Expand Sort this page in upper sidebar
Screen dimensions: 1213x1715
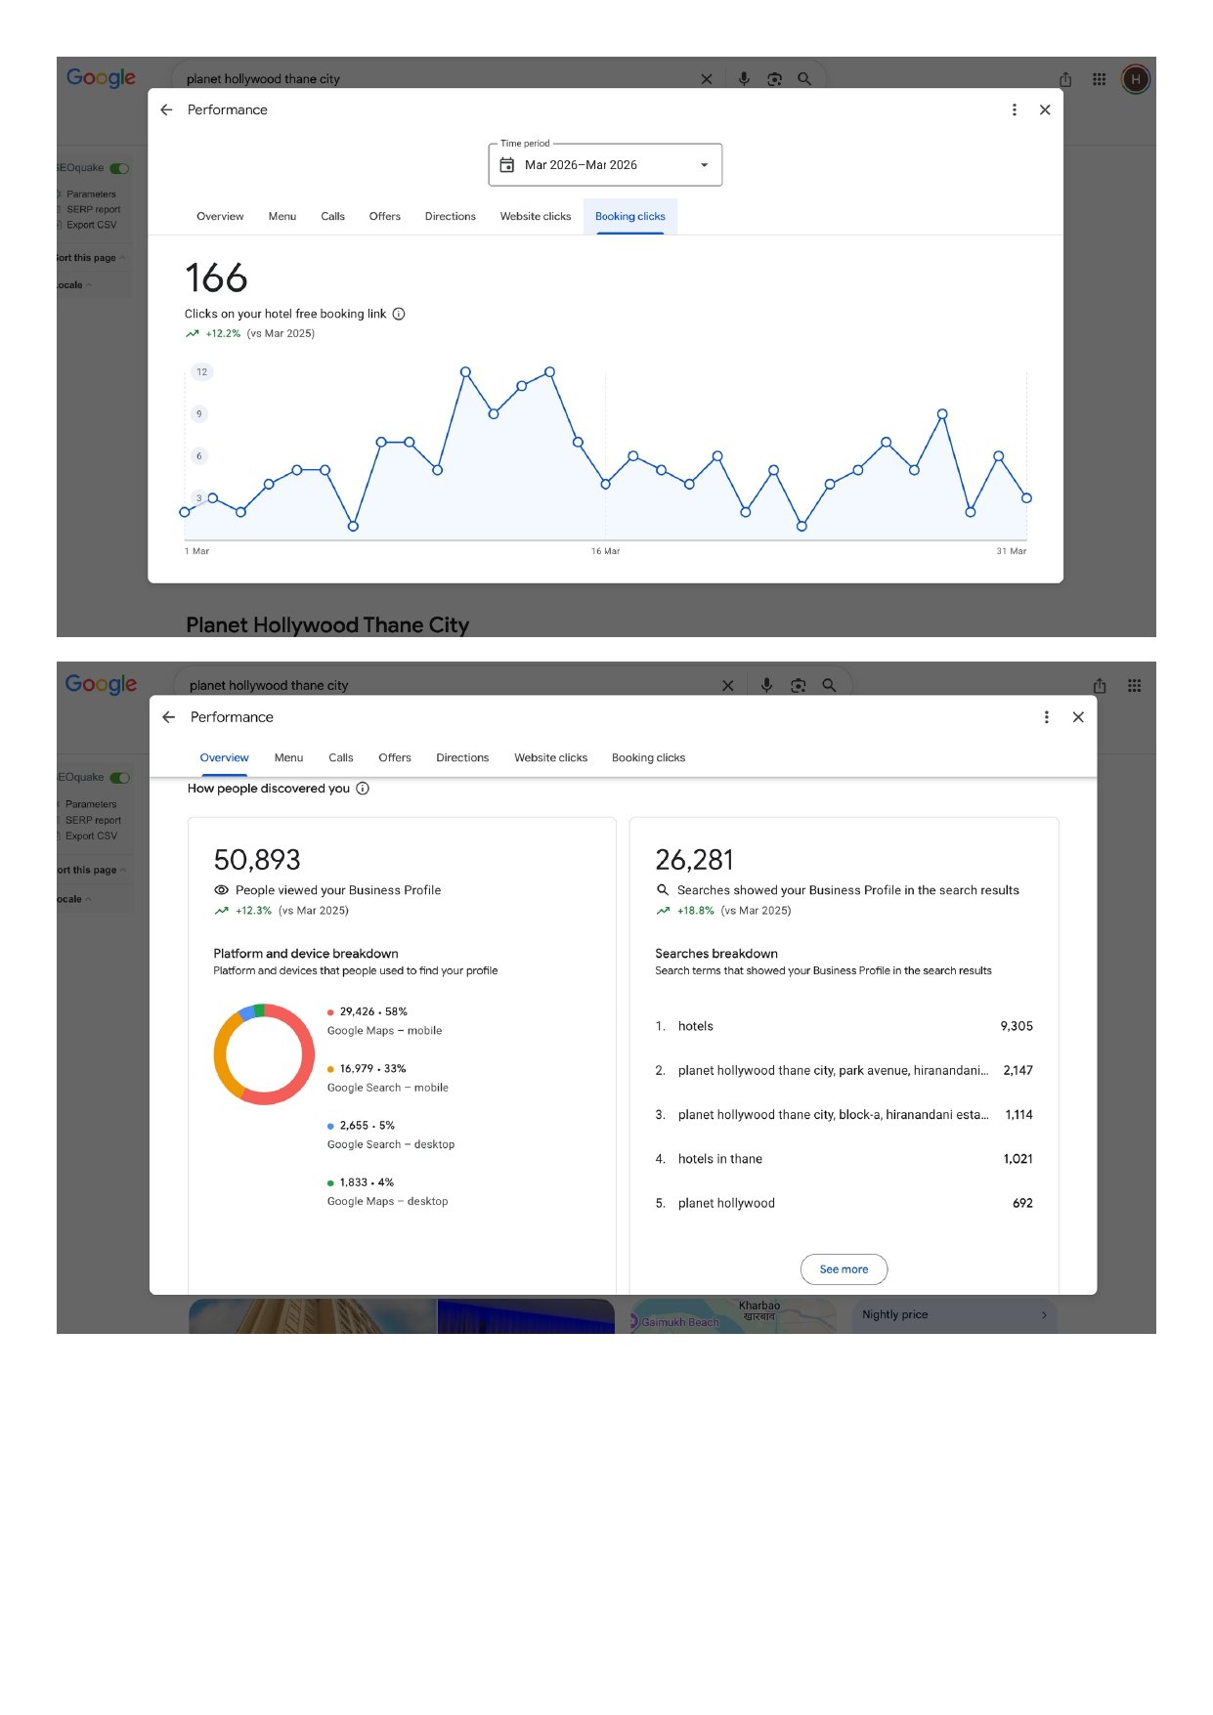pyautogui.click(x=91, y=258)
